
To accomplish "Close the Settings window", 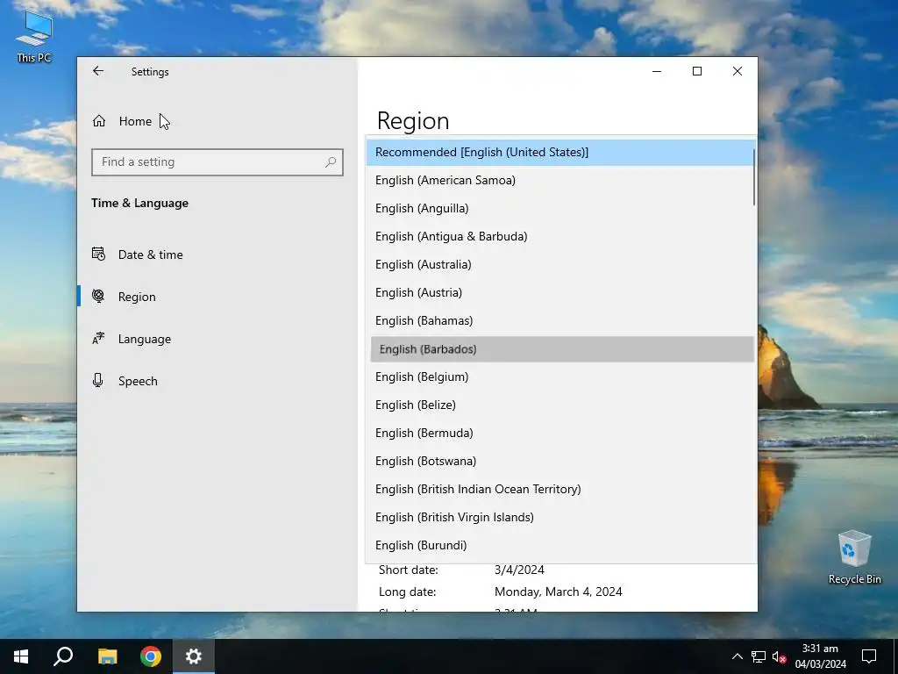I will point(738,71).
